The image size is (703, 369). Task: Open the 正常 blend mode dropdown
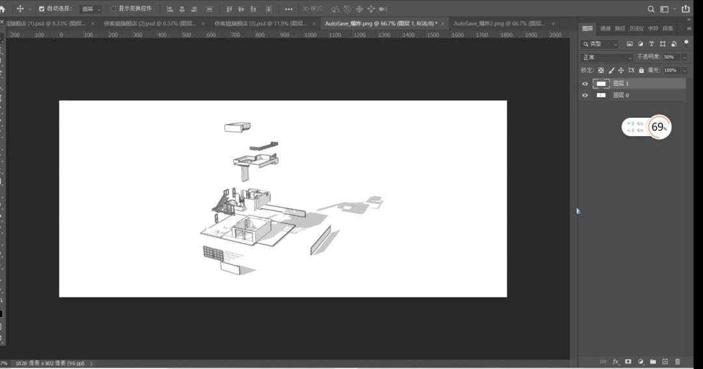click(x=607, y=57)
